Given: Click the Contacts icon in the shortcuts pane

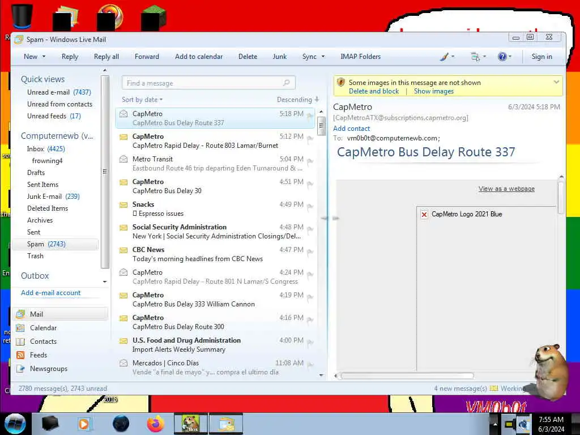Looking at the screenshot, I should point(20,342).
